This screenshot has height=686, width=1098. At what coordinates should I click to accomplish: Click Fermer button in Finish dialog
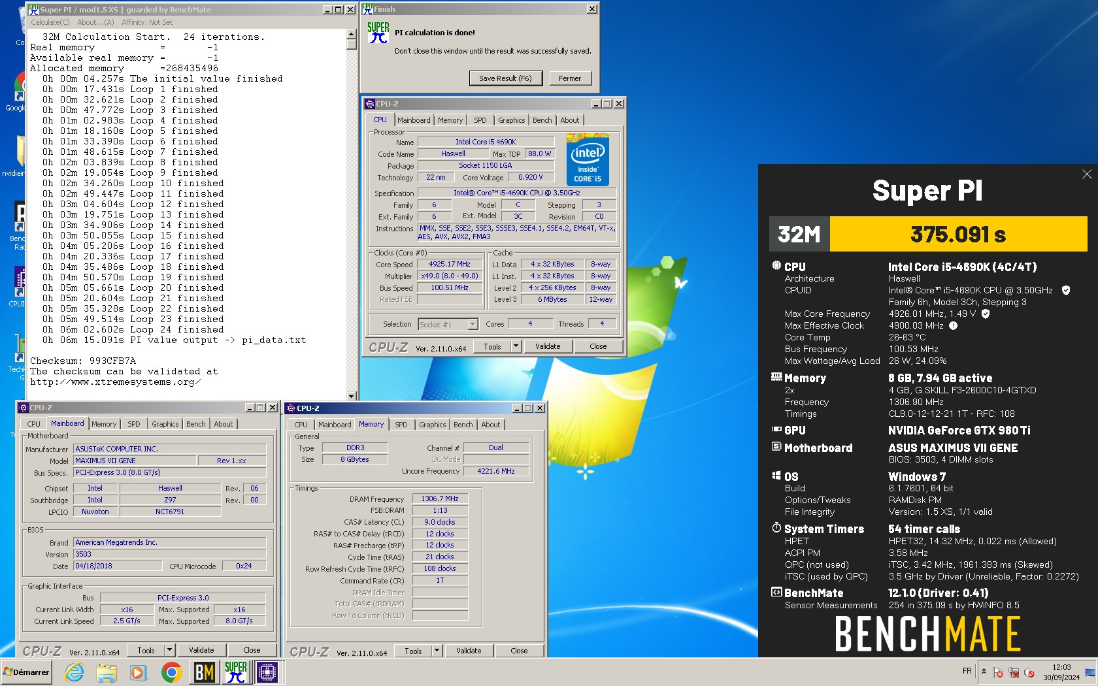[570, 78]
